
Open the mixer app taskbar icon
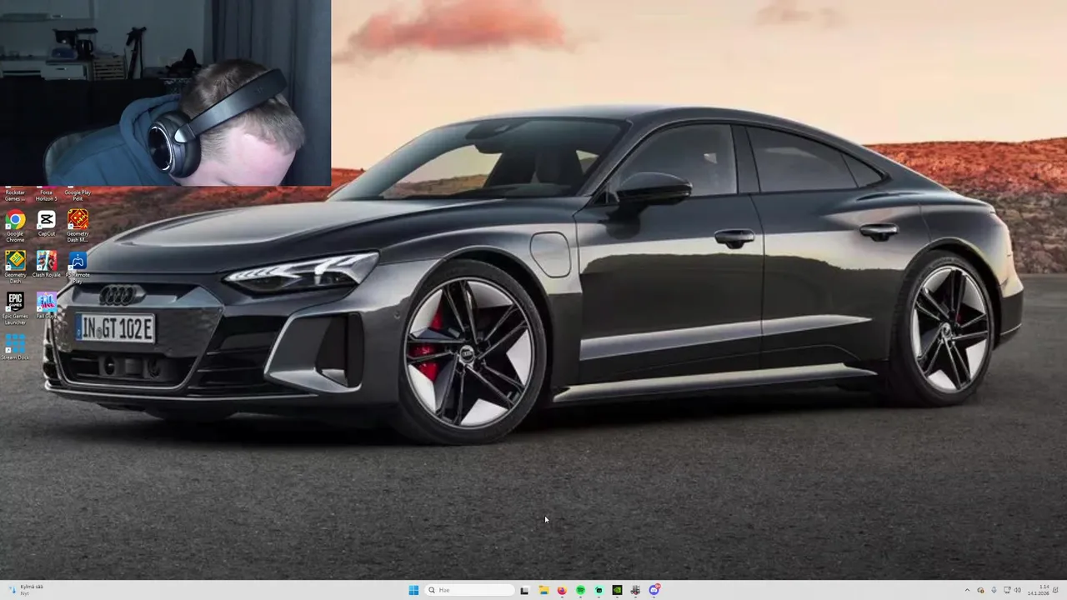point(635,590)
